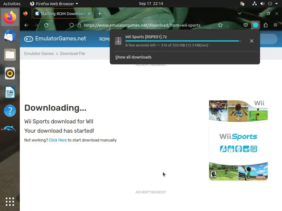The image size is (282, 211).
Task: Launch LibreOffice Writer from the dock
Action: pos(10,92)
